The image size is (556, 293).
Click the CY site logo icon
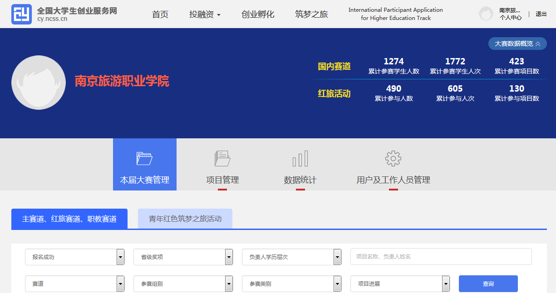click(x=21, y=14)
